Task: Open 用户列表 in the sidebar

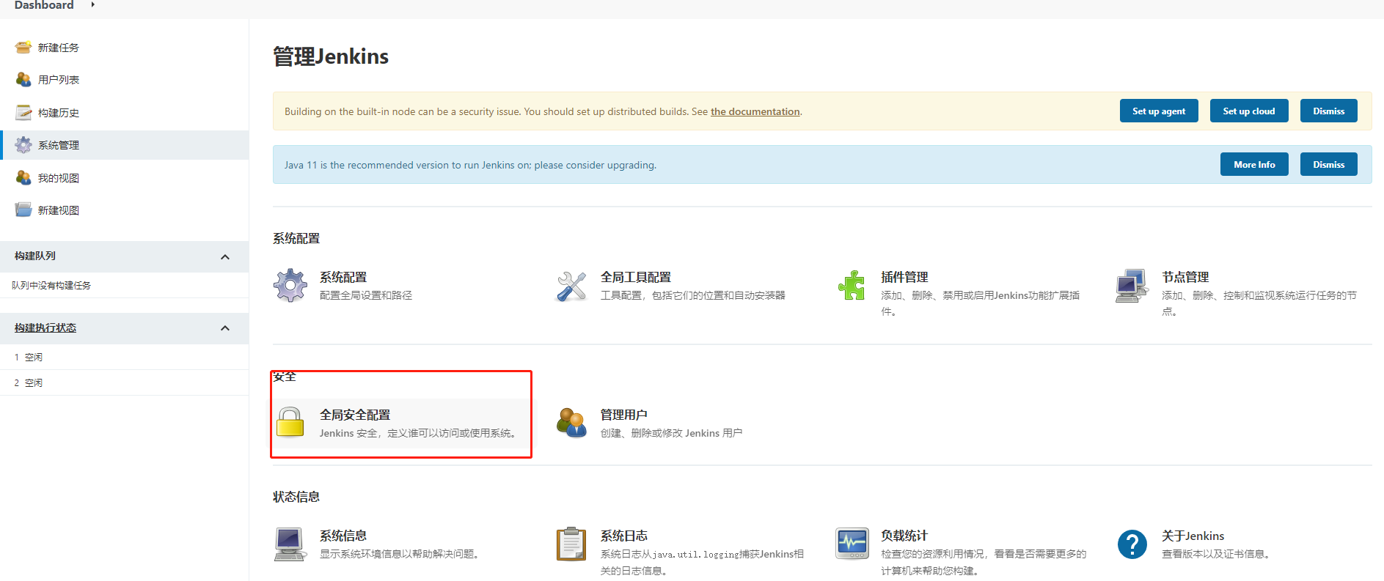Action: coord(59,80)
